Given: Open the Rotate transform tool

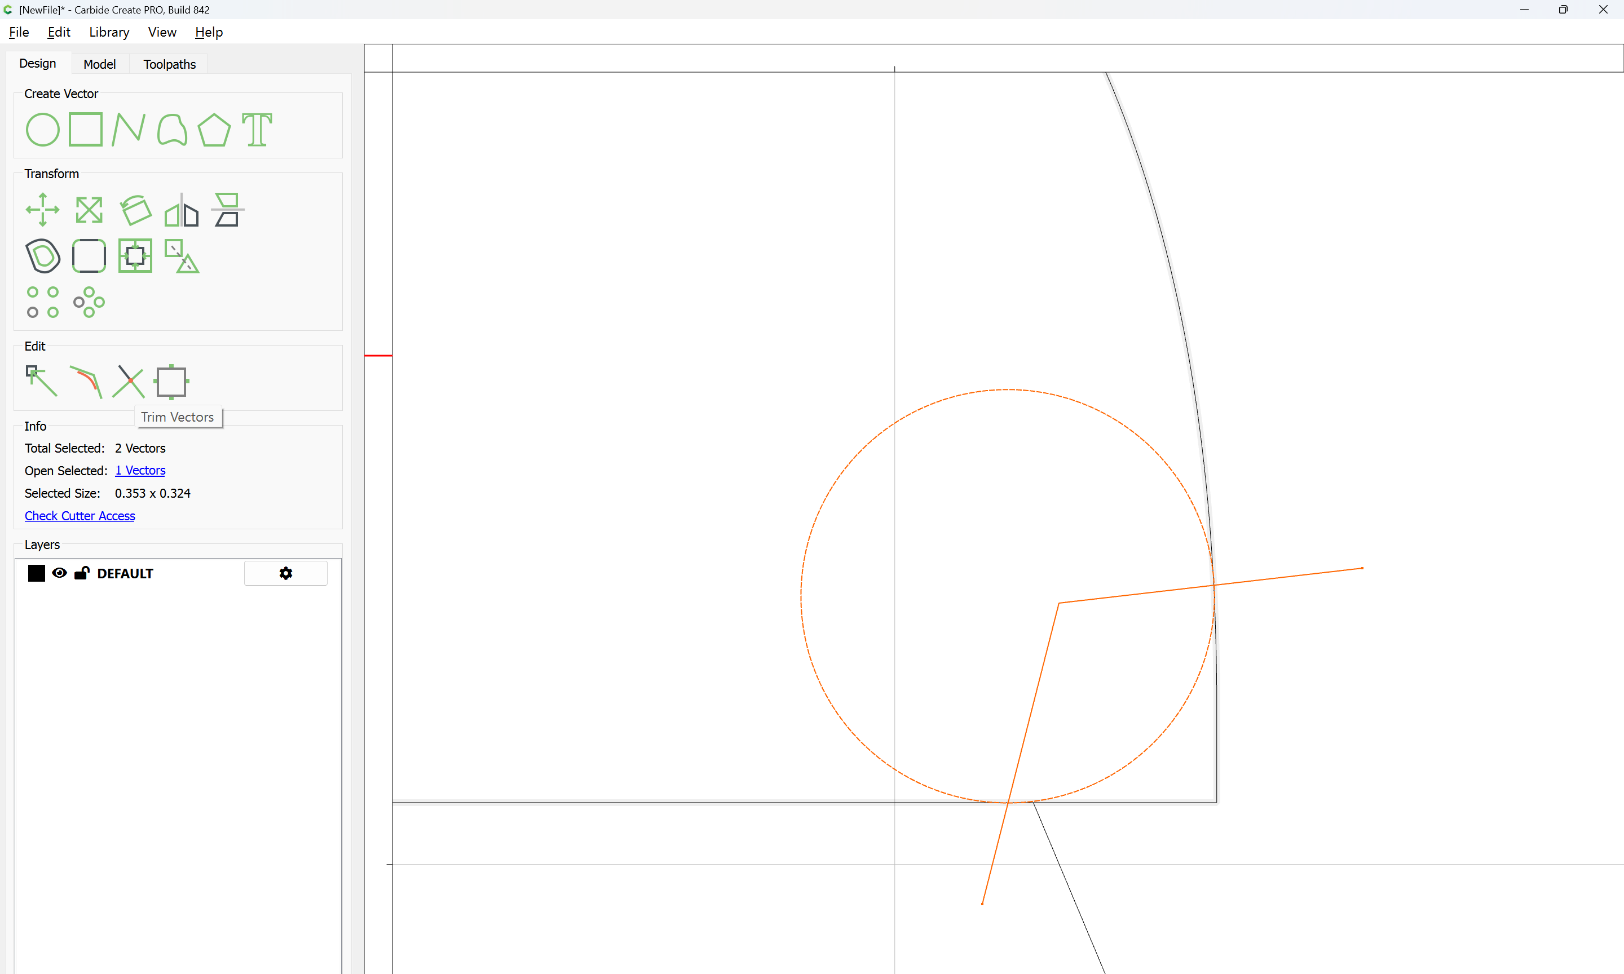Looking at the screenshot, I should (136, 210).
